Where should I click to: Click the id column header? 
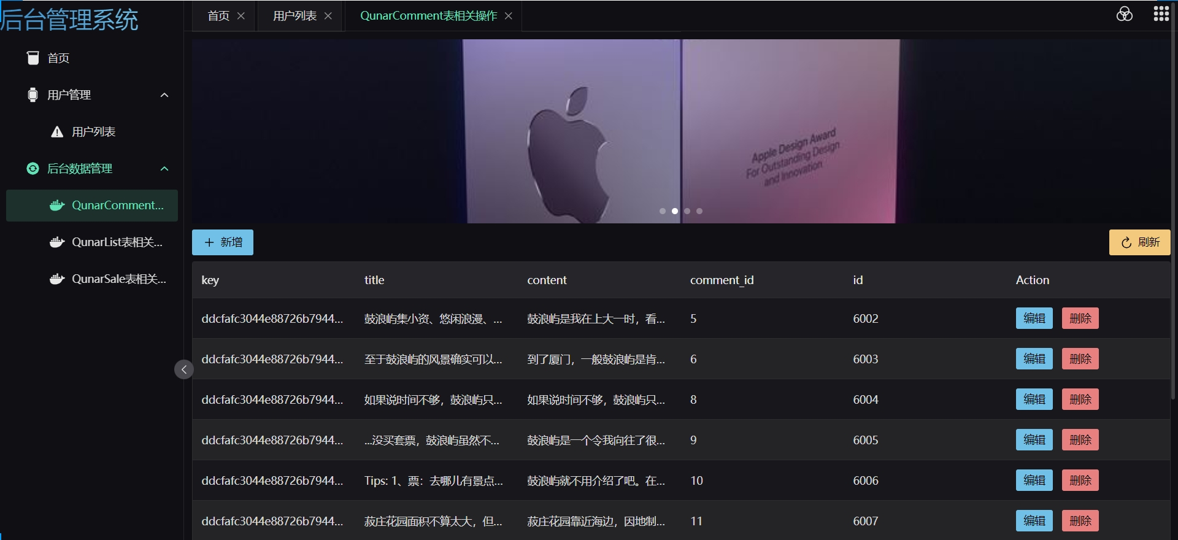pyautogui.click(x=858, y=280)
